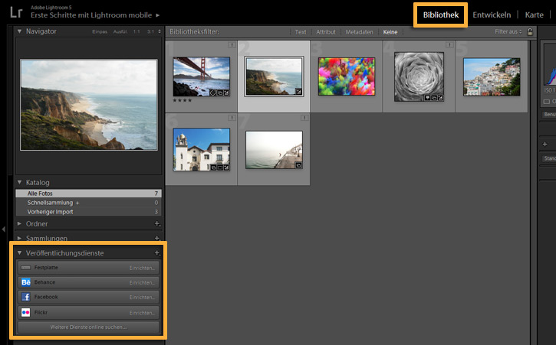Select Vorheriger Import in Katalog
Image resolution: width=556 pixels, height=345 pixels.
(88, 212)
